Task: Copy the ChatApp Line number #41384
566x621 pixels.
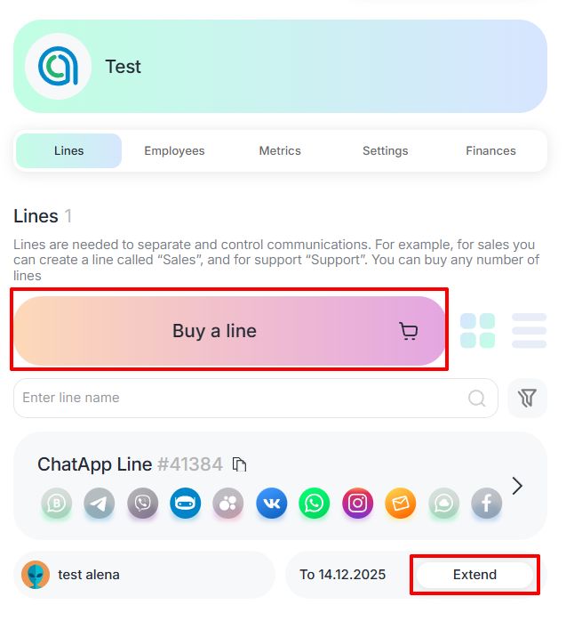Action: tap(239, 464)
